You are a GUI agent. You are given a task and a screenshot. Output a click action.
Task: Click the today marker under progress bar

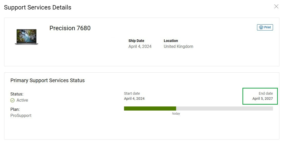click(x=176, y=114)
